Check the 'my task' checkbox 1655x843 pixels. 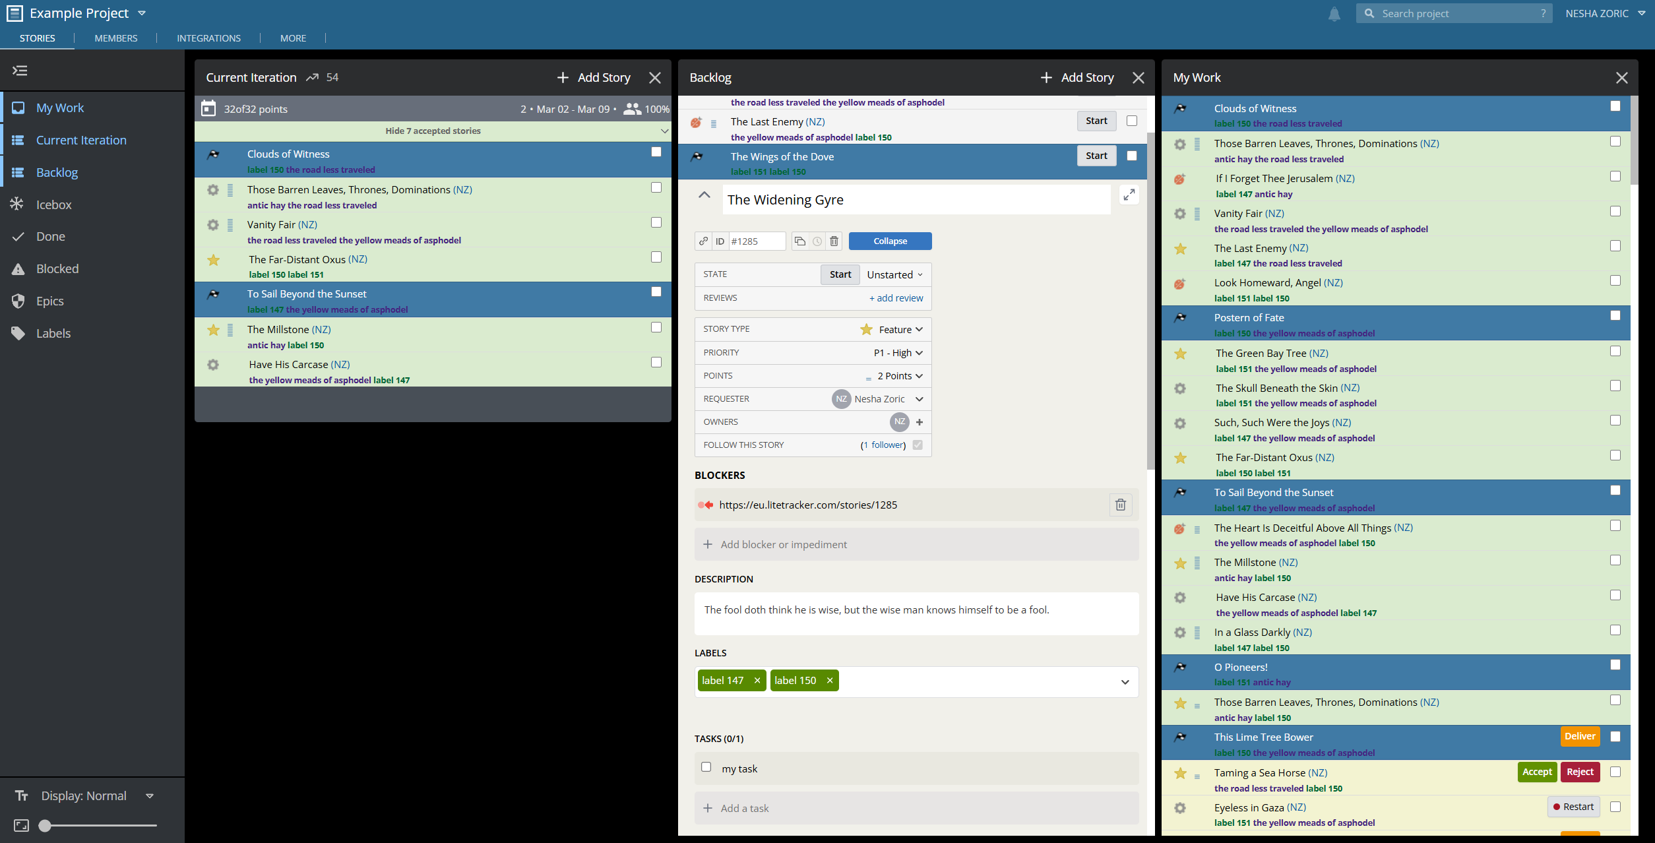(706, 767)
